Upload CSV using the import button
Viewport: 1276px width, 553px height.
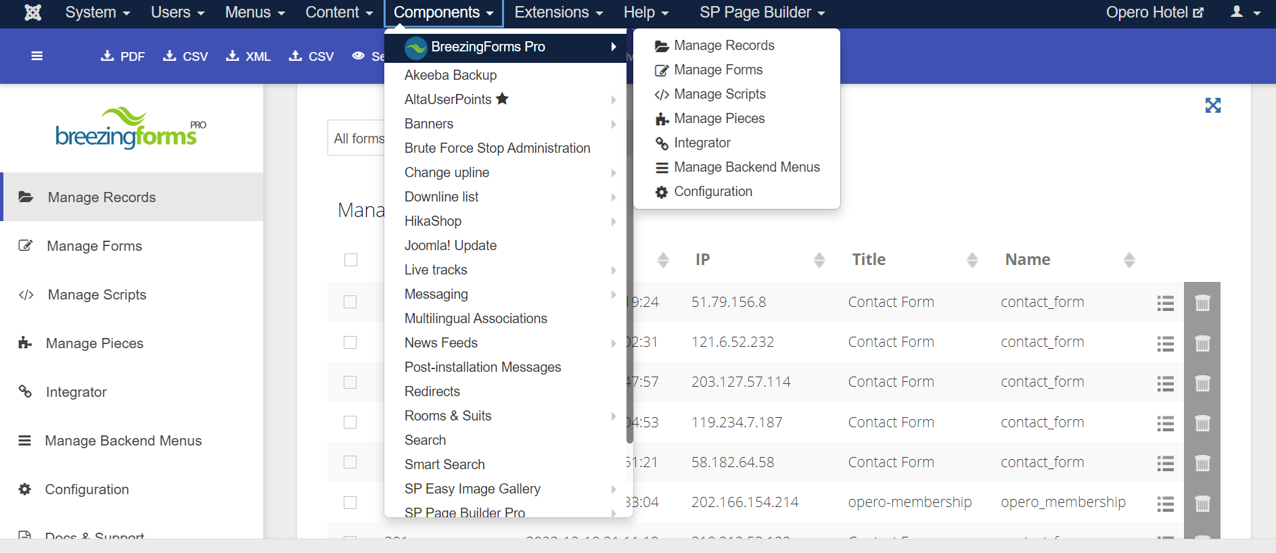click(311, 56)
